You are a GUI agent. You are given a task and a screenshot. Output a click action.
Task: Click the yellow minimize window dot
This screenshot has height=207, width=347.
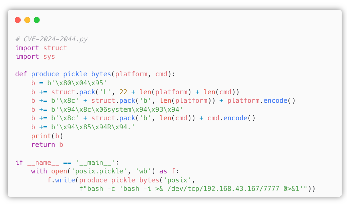coord(27,20)
